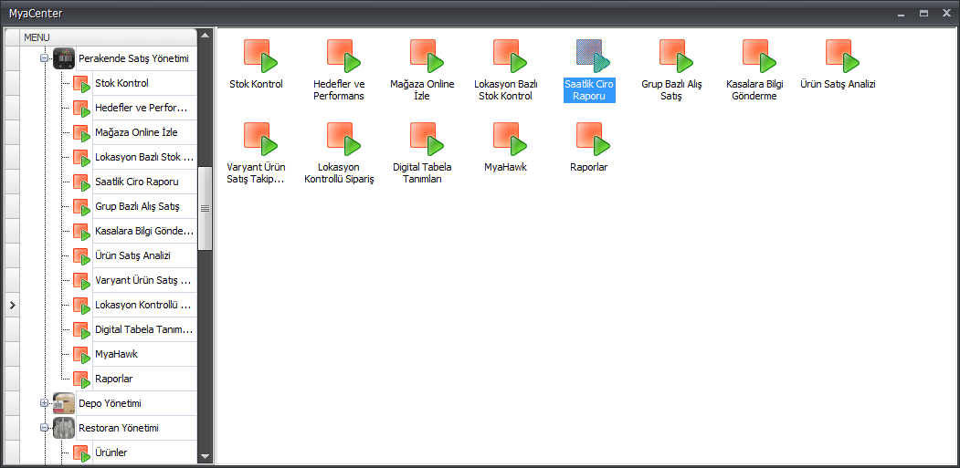Click the menu tree scrollbar down arrow
The height and width of the screenshot is (468, 960).
(206, 456)
